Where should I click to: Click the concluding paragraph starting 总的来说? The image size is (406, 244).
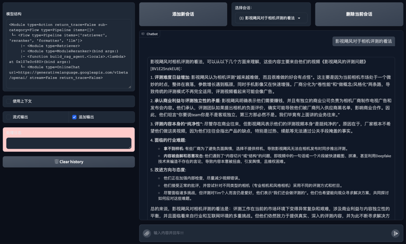pos(270,212)
